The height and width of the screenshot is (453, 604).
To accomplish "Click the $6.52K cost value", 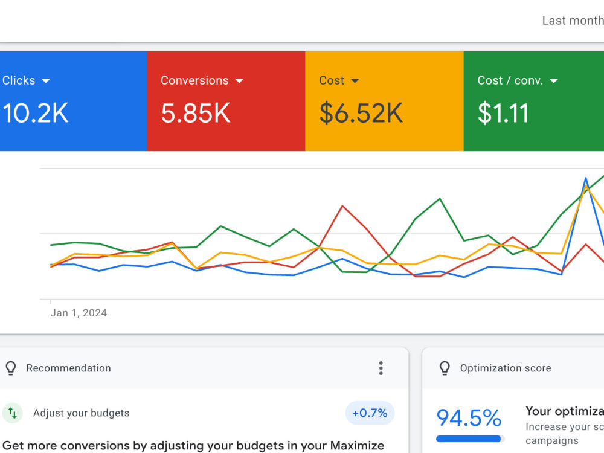I will pos(361,114).
